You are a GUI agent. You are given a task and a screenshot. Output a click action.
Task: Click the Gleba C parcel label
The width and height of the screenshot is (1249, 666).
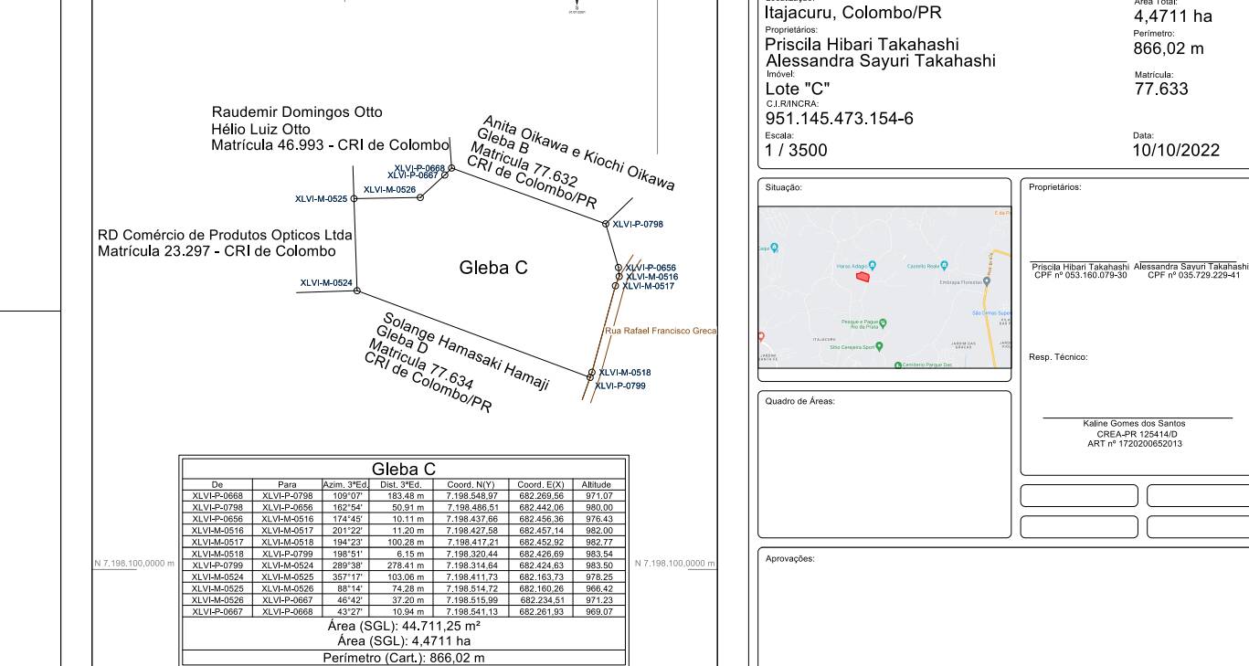click(493, 269)
